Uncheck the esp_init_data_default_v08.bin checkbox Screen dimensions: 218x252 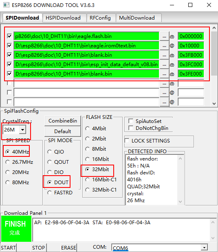coord(9,64)
